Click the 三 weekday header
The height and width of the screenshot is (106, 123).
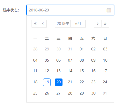click(58, 38)
